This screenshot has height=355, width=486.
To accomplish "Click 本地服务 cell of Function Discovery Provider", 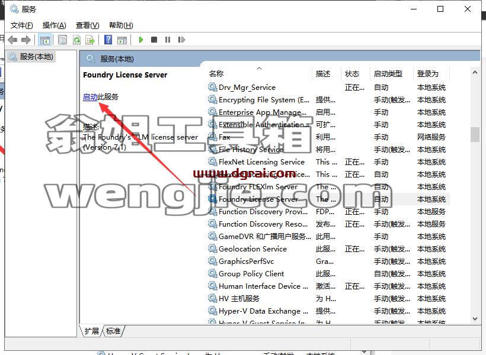I will pos(431,212).
